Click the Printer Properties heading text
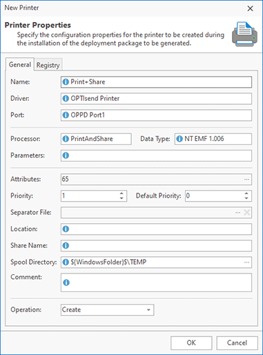Screen dimensions: 263x355 [x=38, y=25]
